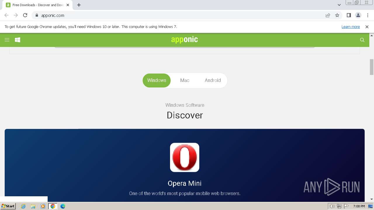The image size is (374, 210).
Task: Open the Windows Start menu
Action: point(8,206)
